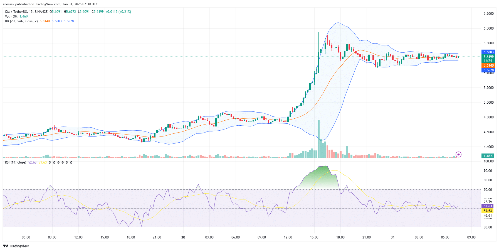Open the TradingView logo at bottom left

[16, 246]
